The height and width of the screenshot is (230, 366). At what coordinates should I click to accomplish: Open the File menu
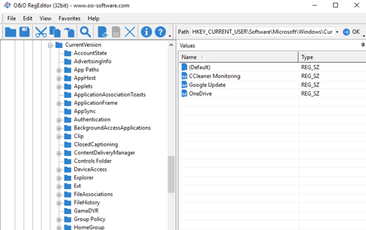(x=11, y=18)
